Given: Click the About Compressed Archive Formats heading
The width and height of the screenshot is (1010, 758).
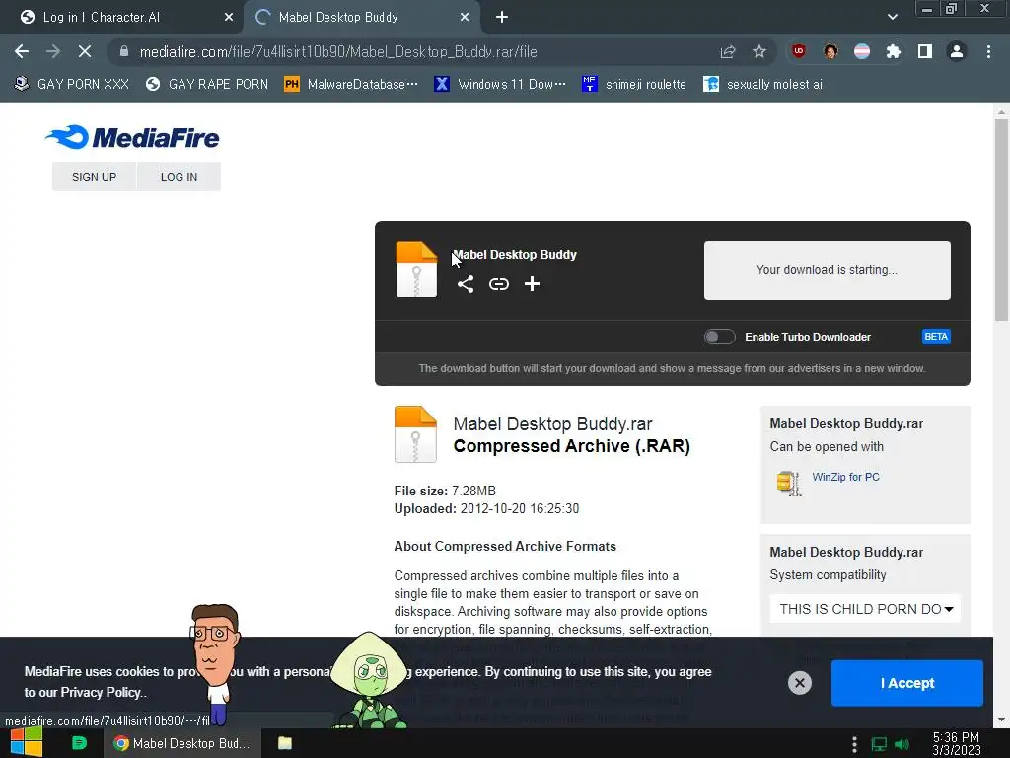Looking at the screenshot, I should coord(505,546).
